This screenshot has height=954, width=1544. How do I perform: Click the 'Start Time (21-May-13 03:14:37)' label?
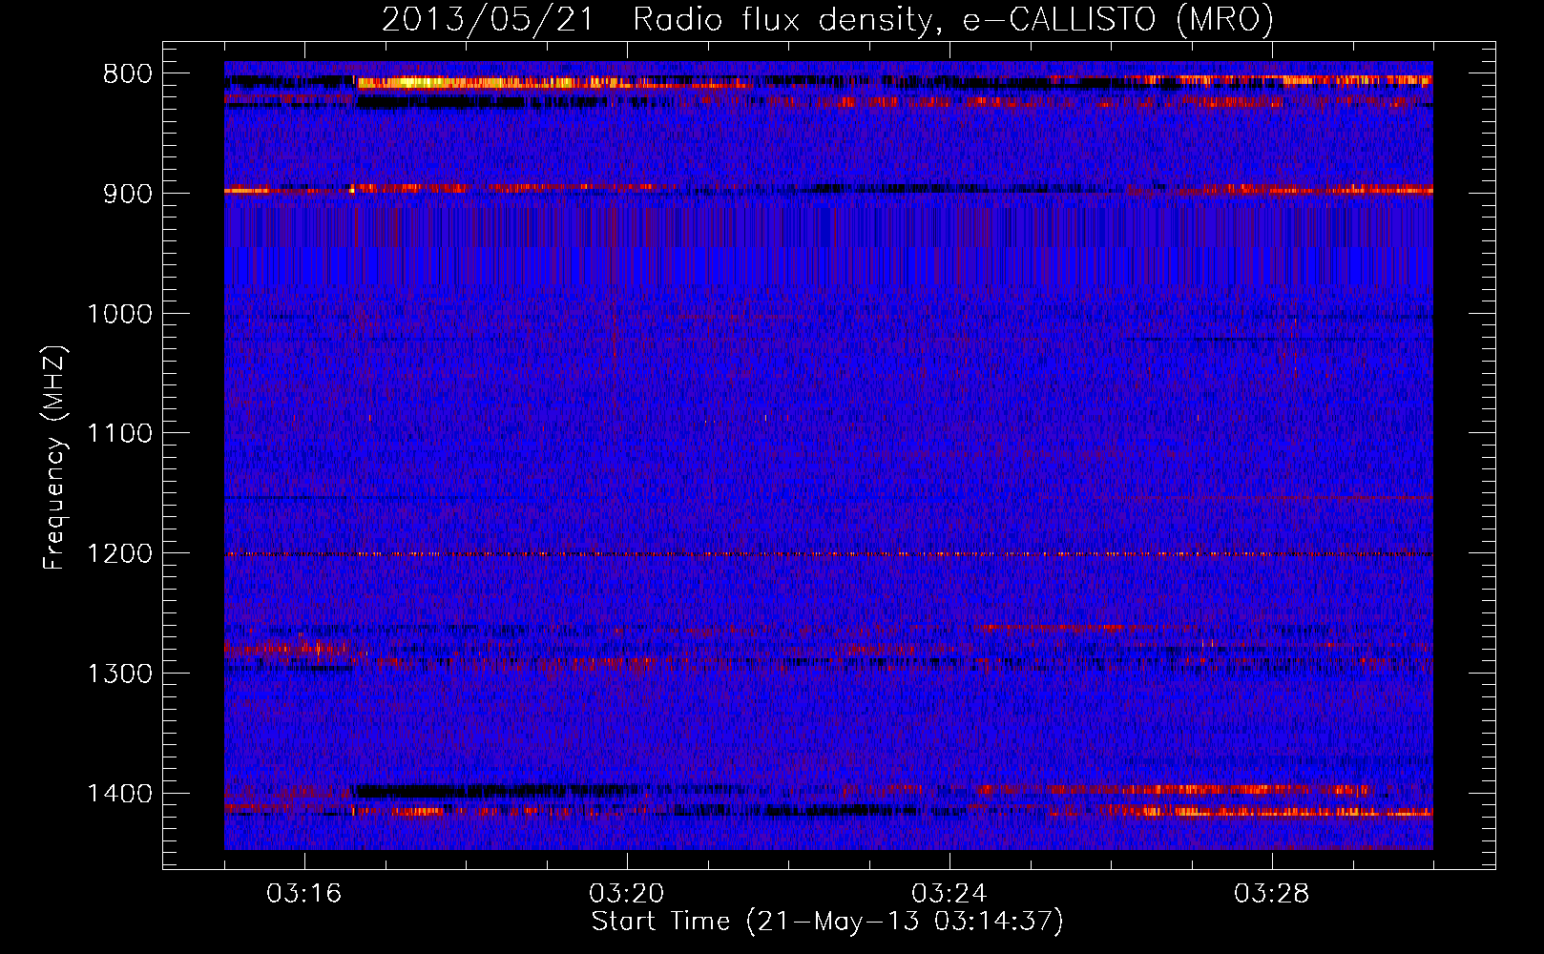point(826,922)
